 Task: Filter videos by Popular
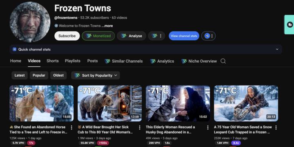[39, 75]
